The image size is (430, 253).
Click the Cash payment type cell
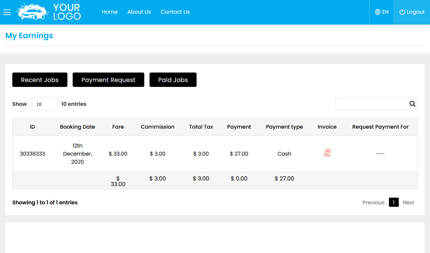pyautogui.click(x=284, y=154)
